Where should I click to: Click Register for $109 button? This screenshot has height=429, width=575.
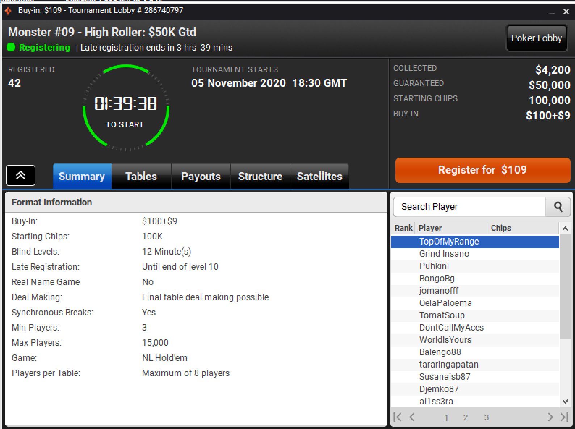coord(483,170)
